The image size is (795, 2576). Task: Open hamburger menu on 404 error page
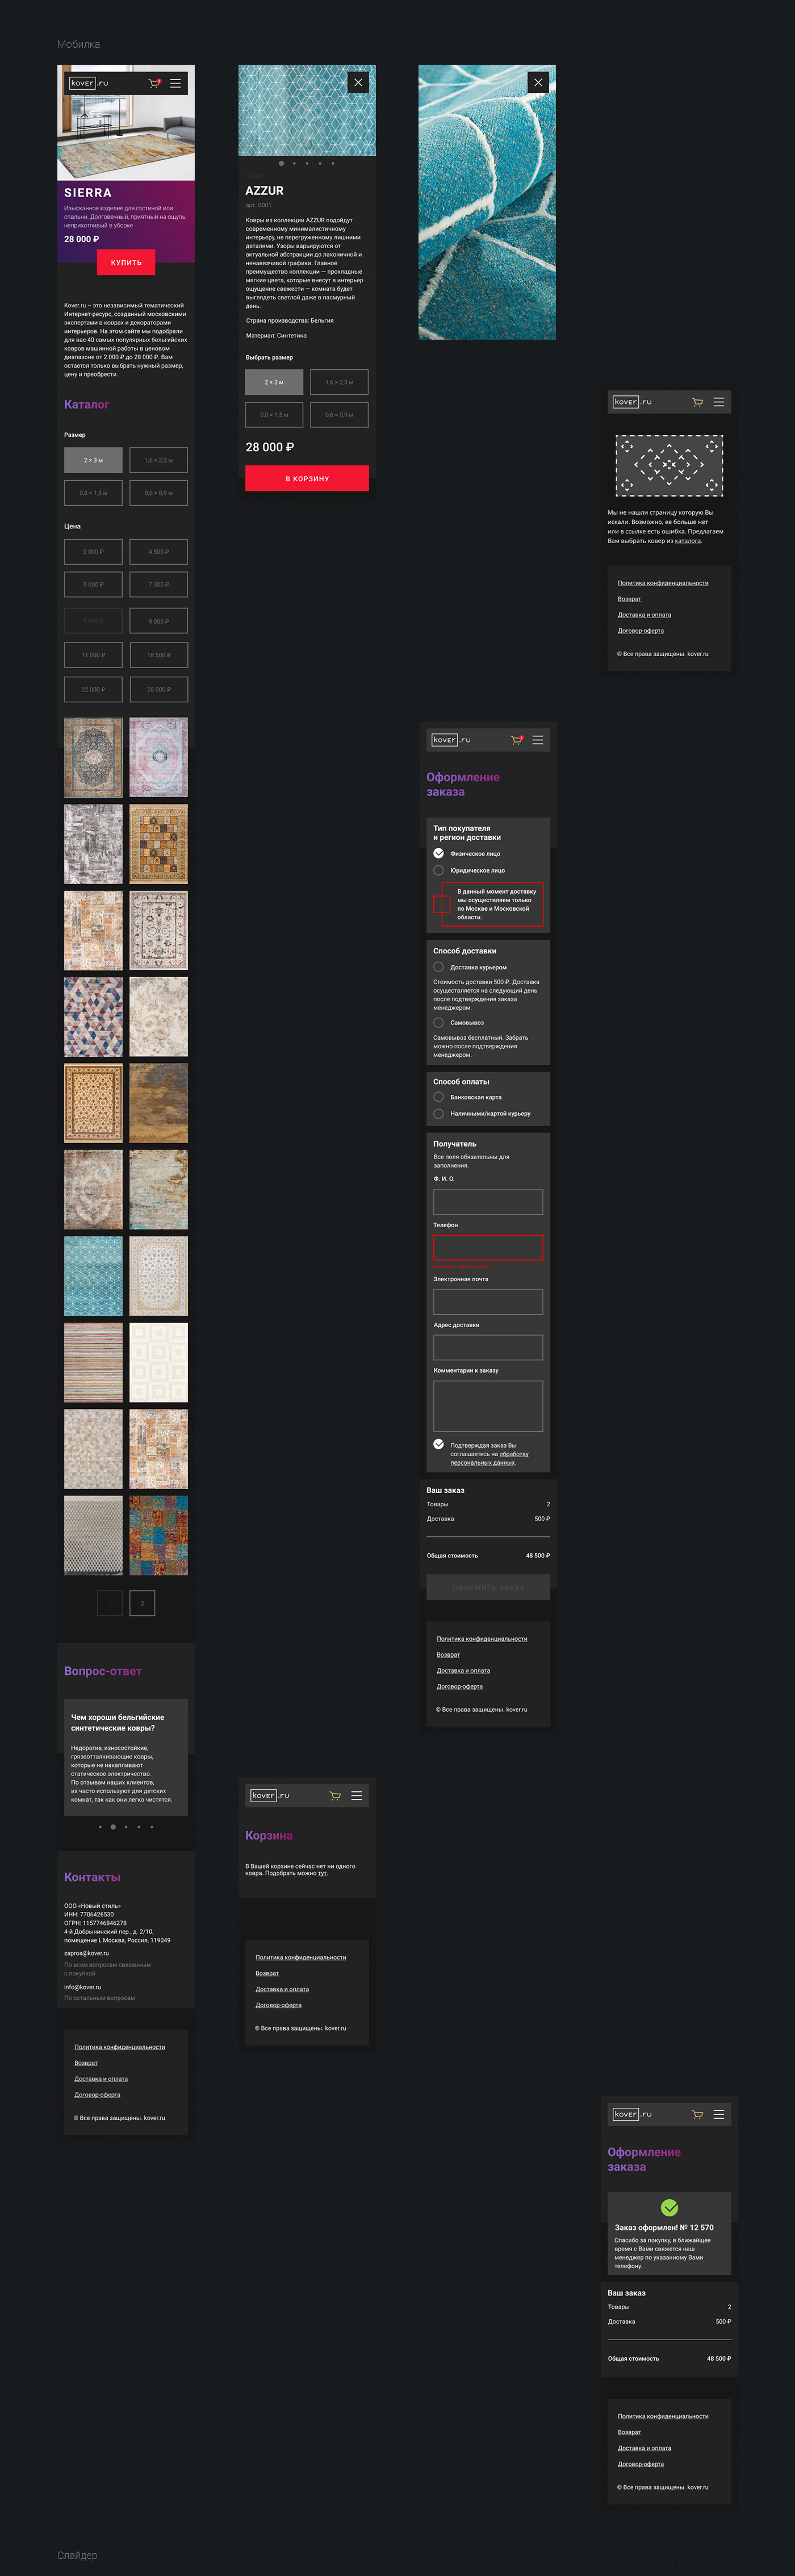point(718,402)
